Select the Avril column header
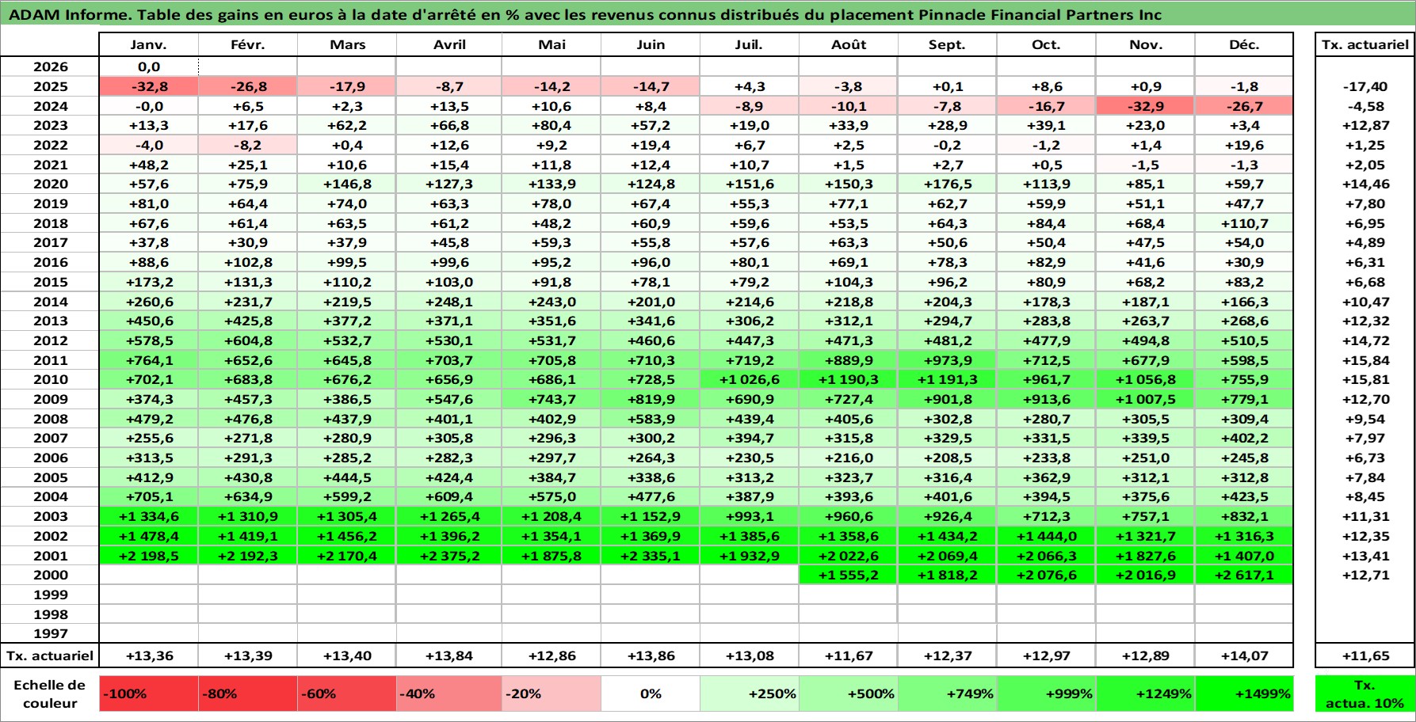The height and width of the screenshot is (722, 1416). 449,44
